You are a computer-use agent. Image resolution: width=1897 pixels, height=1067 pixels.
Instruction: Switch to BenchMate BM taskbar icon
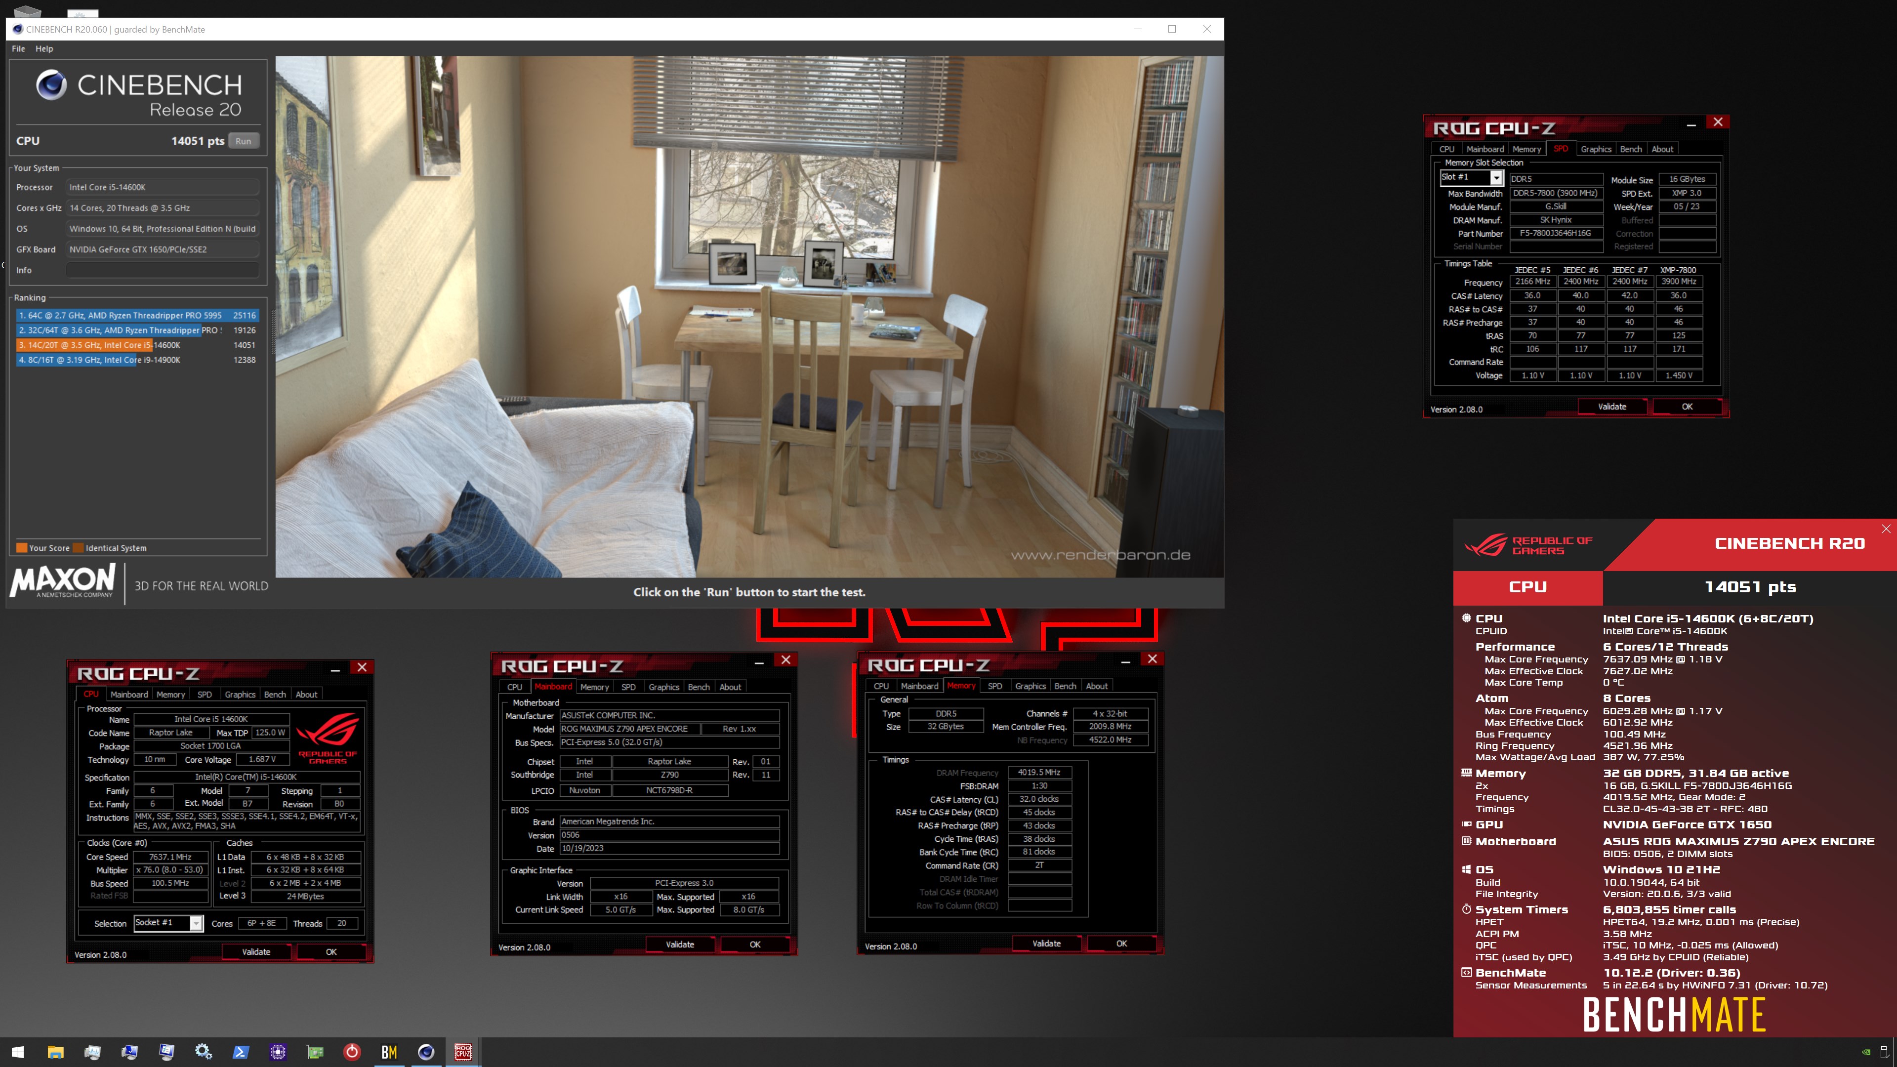390,1052
